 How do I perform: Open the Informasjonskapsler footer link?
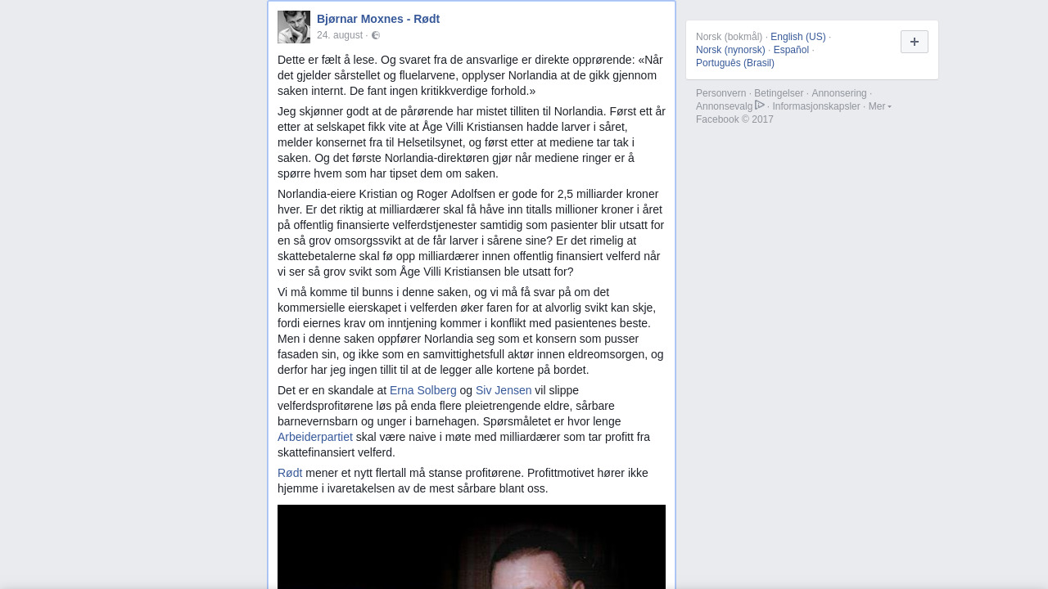[816, 106]
